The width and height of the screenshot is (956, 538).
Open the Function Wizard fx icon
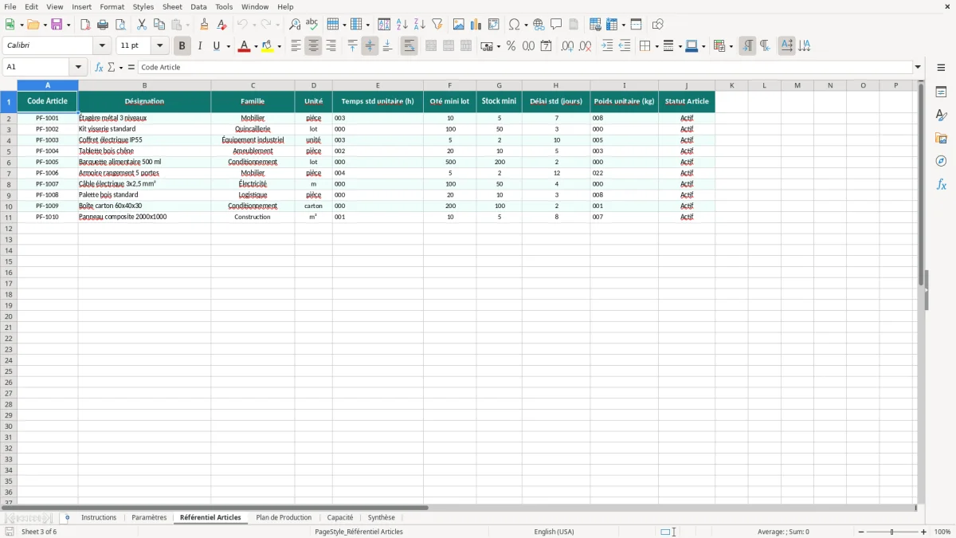coord(100,67)
